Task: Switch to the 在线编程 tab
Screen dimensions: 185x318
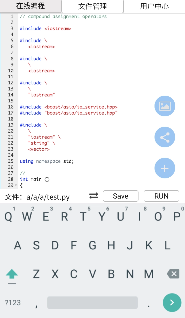Action: coord(30,6)
